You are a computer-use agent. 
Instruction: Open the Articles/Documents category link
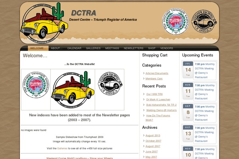click(x=157, y=73)
